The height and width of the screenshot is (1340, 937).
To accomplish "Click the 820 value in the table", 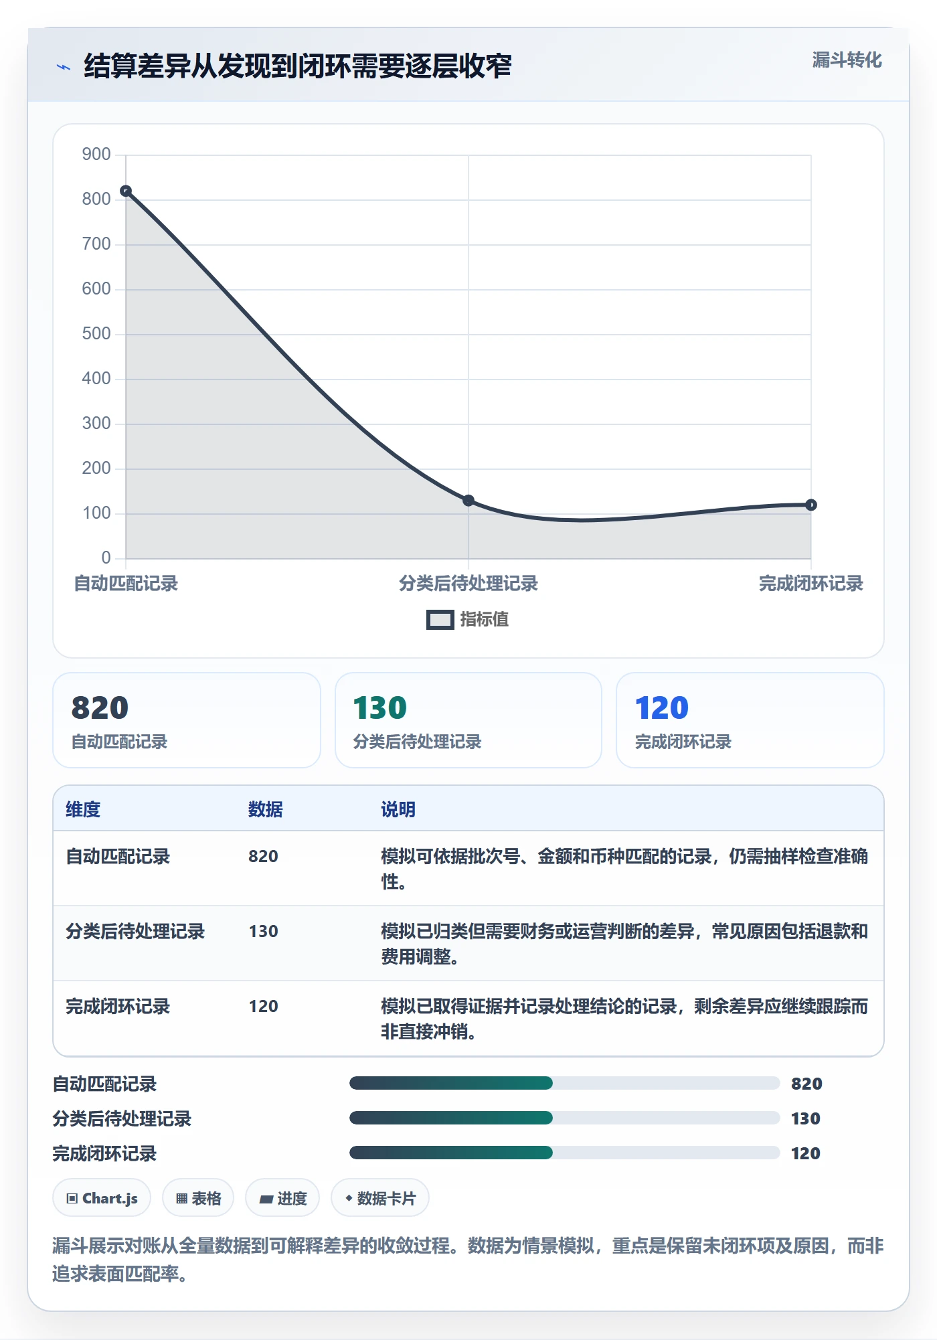I will (x=263, y=856).
